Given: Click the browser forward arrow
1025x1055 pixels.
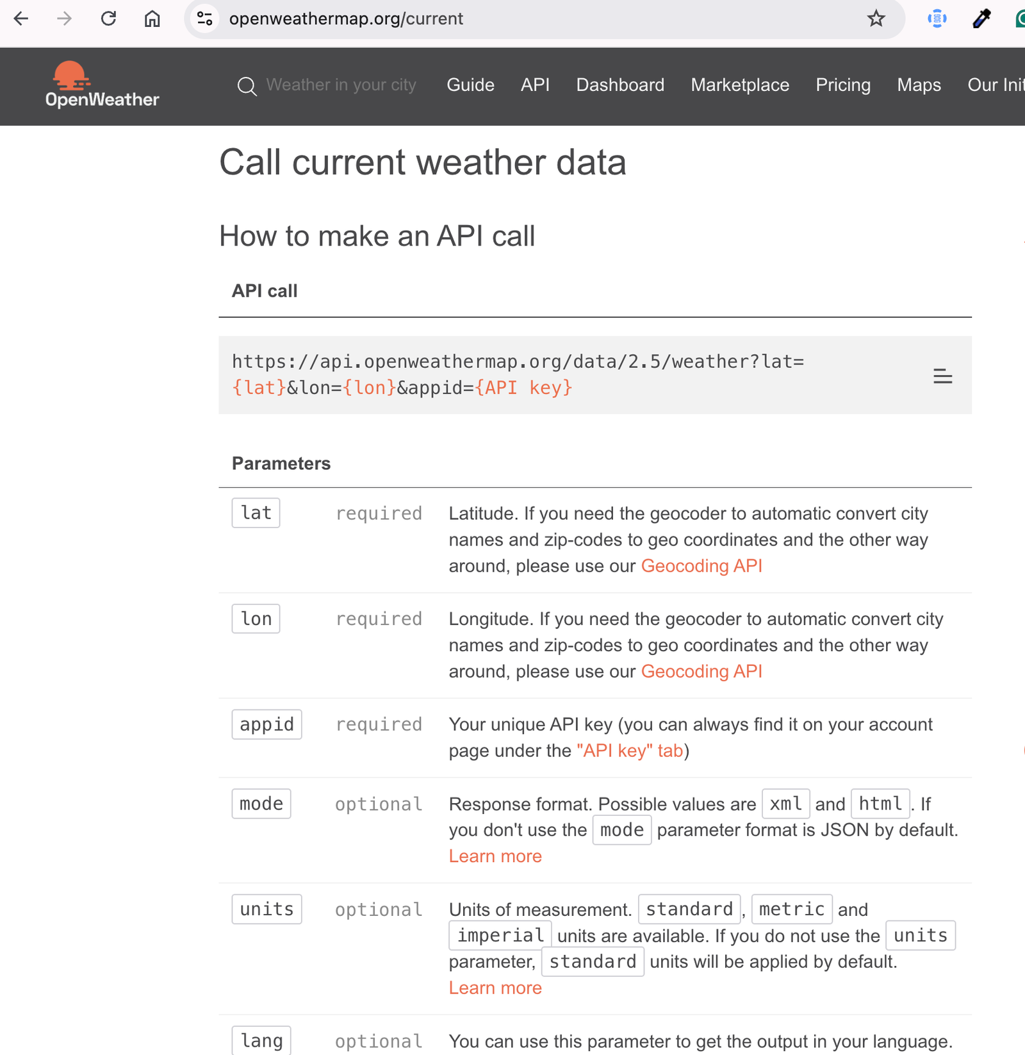Looking at the screenshot, I should (x=64, y=19).
